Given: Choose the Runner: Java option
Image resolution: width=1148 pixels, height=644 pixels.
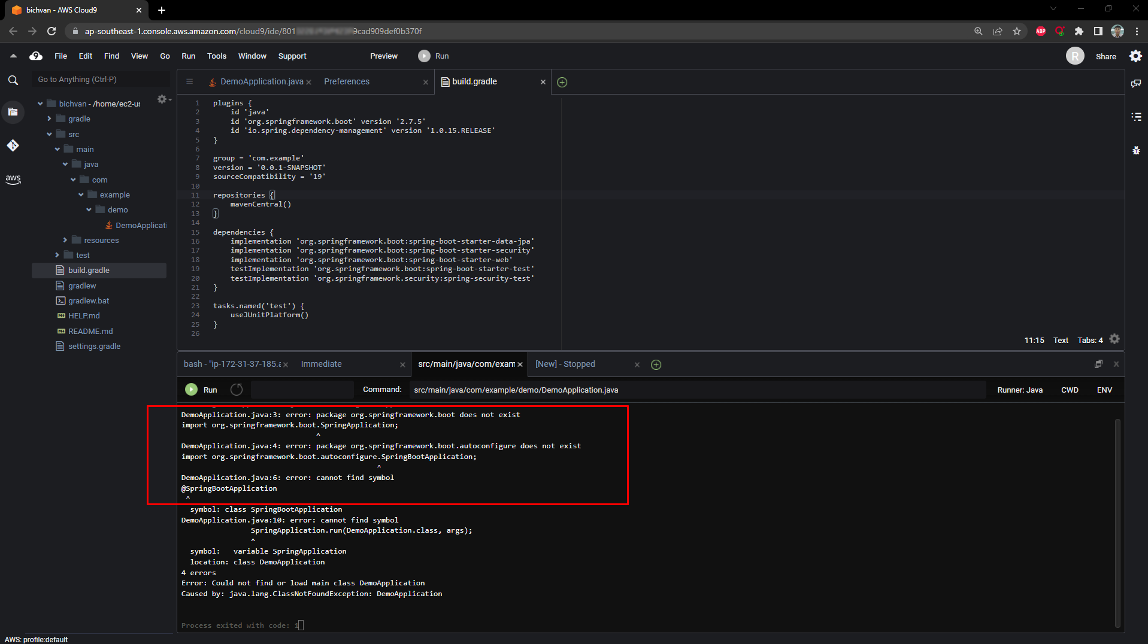Looking at the screenshot, I should click(1020, 390).
